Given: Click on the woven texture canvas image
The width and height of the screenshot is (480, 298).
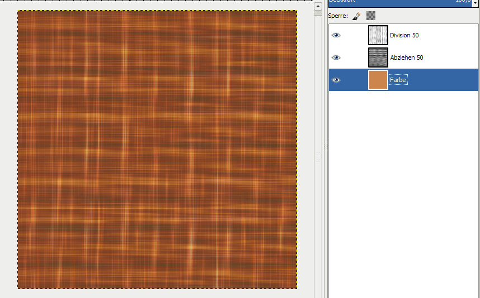Looking at the screenshot, I should tap(157, 150).
